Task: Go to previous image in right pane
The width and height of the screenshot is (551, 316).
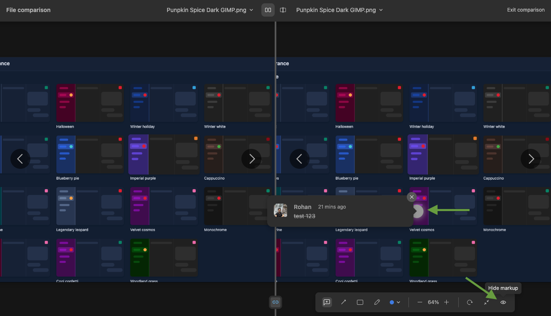Action: 300,159
